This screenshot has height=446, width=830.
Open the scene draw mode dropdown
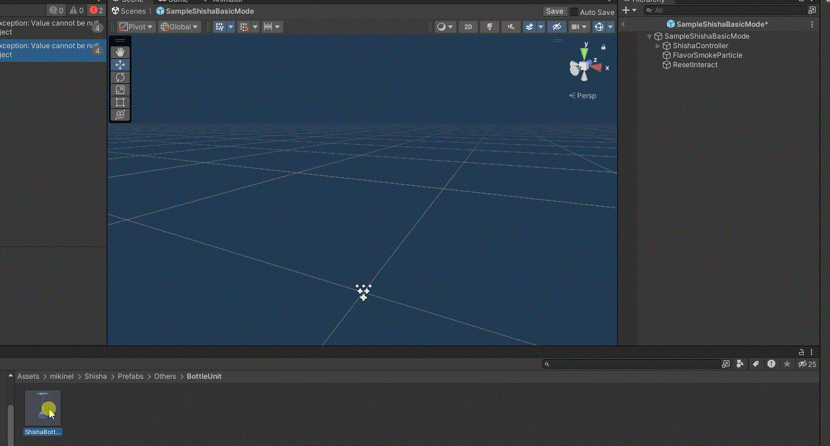point(445,27)
